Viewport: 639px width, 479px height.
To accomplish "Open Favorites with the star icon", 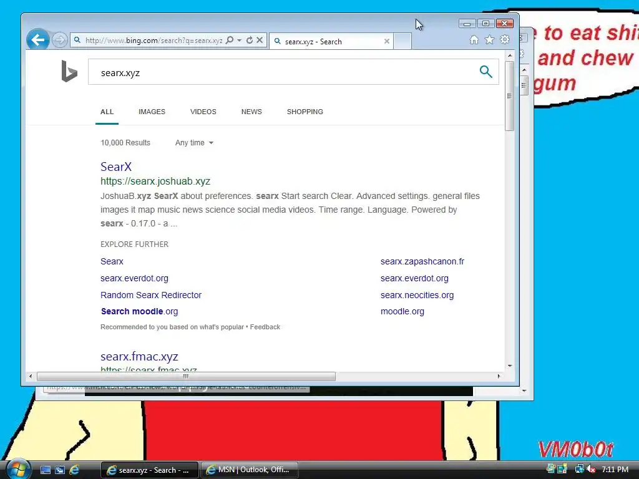I will 489,39.
